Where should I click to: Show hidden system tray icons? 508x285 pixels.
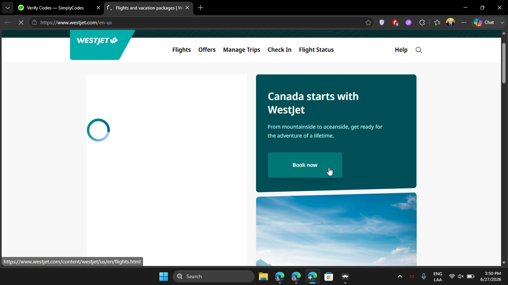coord(400,277)
